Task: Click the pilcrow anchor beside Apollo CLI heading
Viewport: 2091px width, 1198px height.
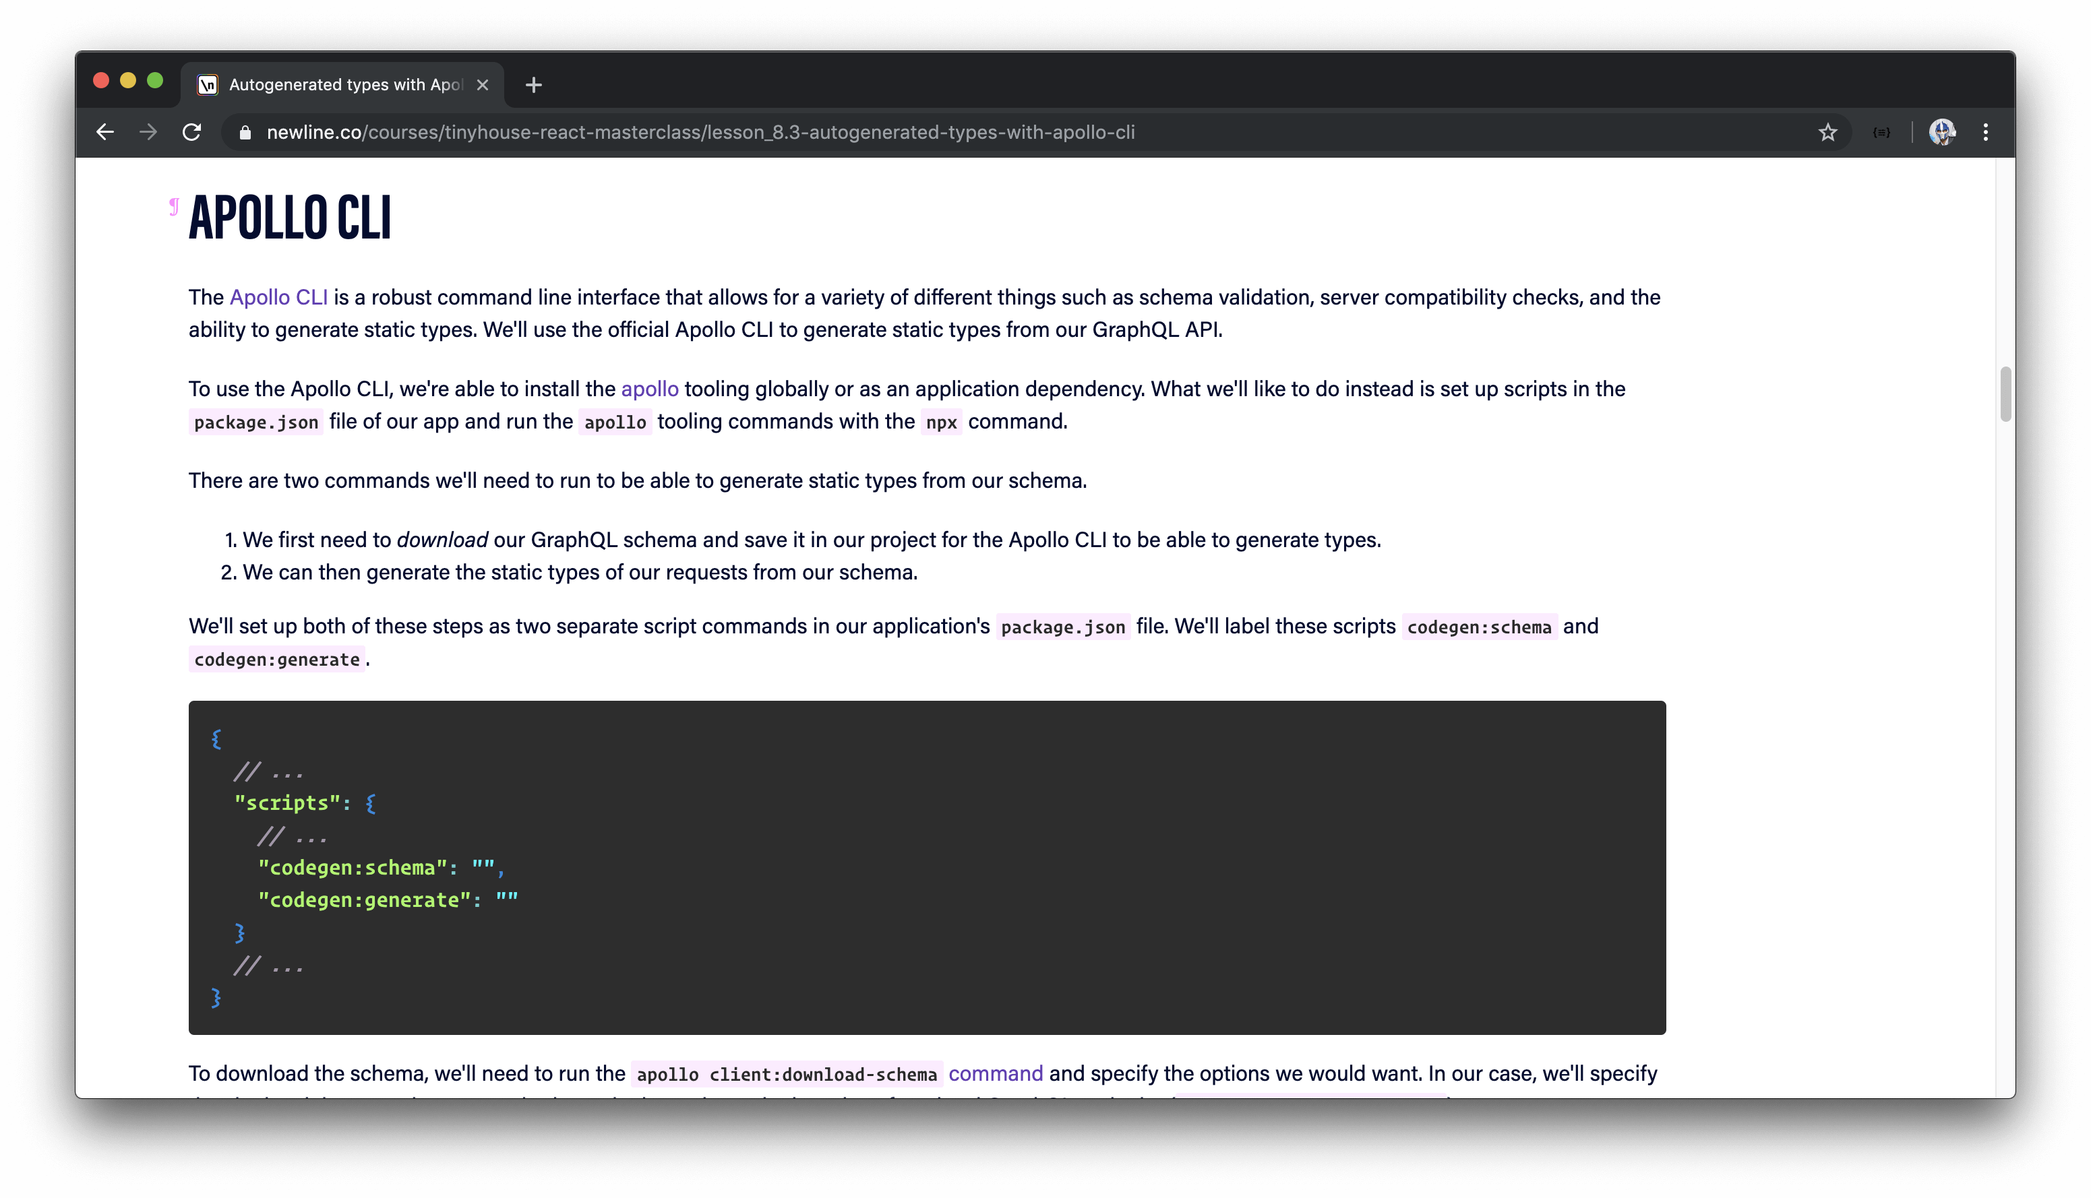Action: pyautogui.click(x=174, y=207)
